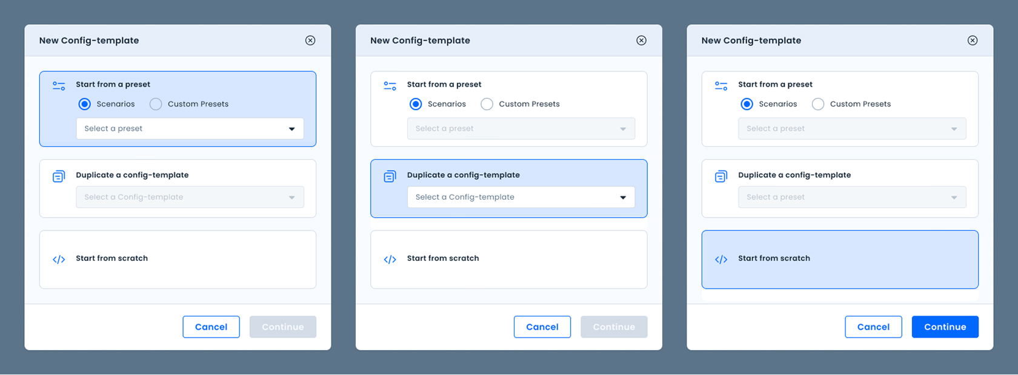
Task: Select Scenarios radio in the middle dialog
Action: (416, 104)
